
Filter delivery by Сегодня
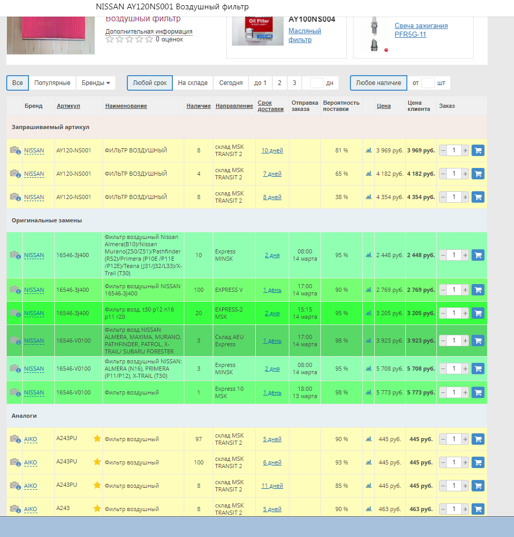tap(231, 83)
